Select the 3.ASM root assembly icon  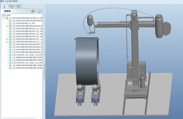click(x=3, y=16)
